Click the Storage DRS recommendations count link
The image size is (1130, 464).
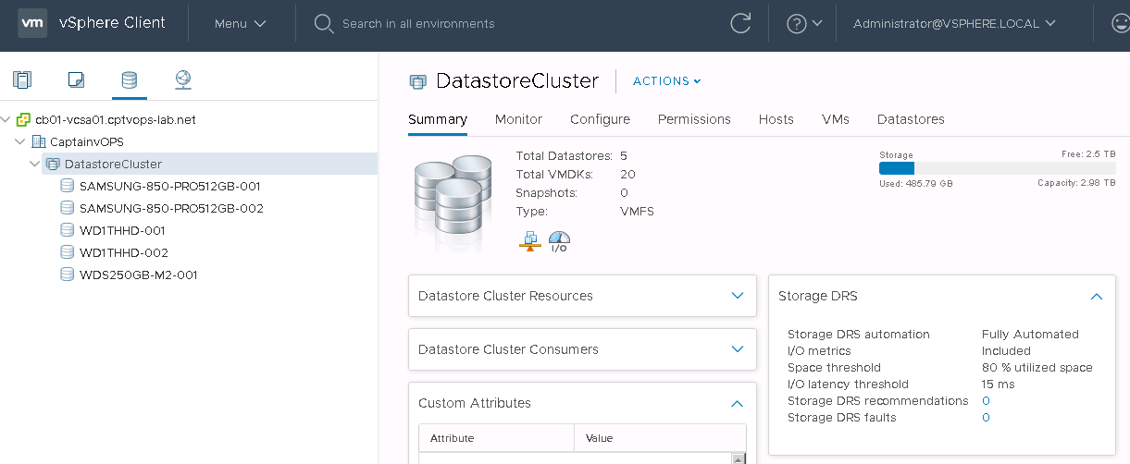coord(986,401)
